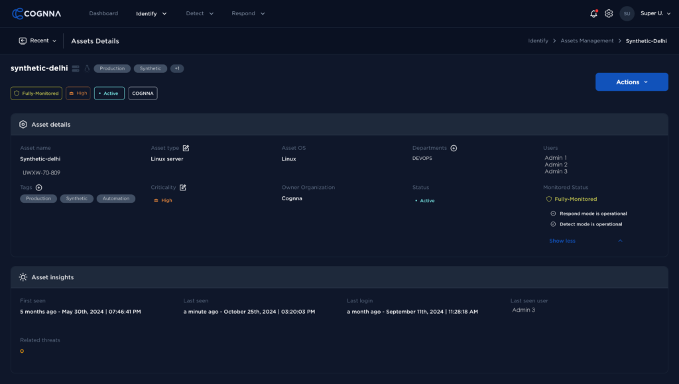Click the Automation tag
Screen dimensions: 679x384
(x=115, y=199)
